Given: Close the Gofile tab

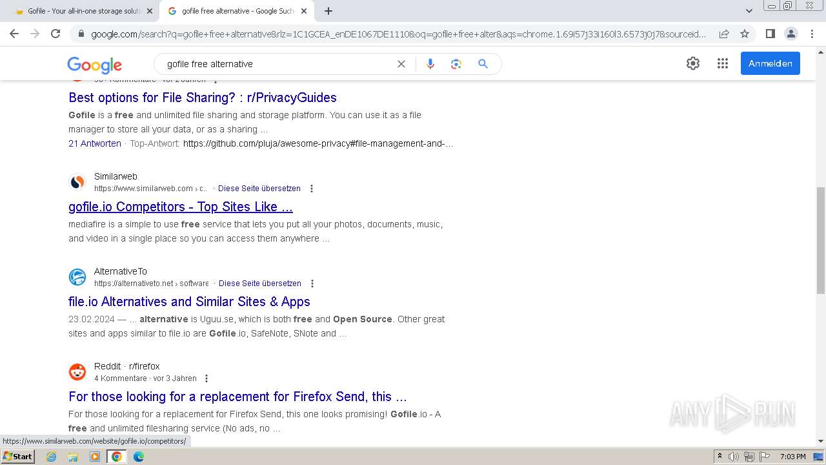Looking at the screenshot, I should (150, 11).
